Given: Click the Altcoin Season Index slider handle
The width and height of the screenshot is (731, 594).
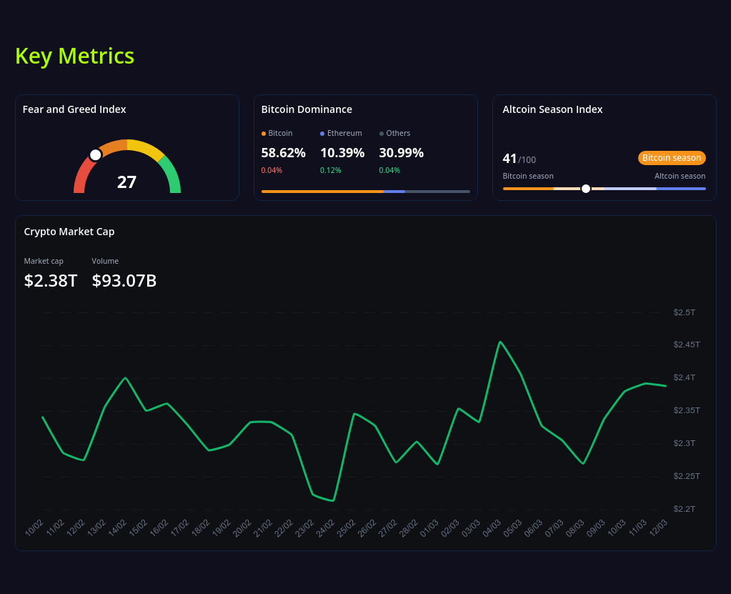Looking at the screenshot, I should tap(585, 189).
